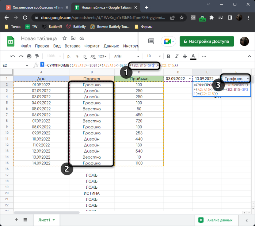Print the spreadsheet with printer icon
Screen dimensions: 255x226
(29, 56)
